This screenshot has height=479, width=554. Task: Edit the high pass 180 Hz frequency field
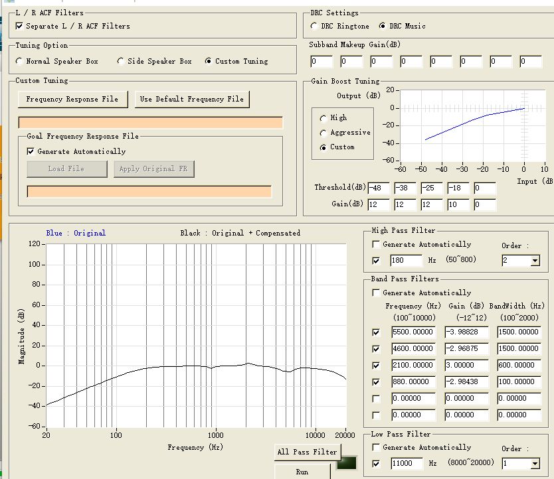406,261
